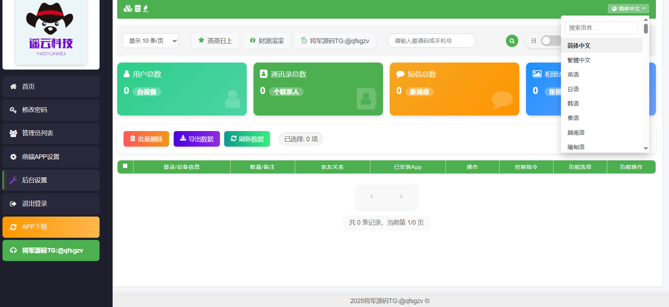Click the gift icon on 财源滚滚
Image resolution: width=669 pixels, height=307 pixels.
[252, 40]
